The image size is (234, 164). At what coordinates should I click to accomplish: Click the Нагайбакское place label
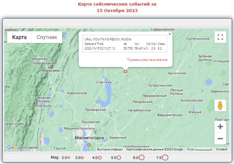(x=139, y=110)
